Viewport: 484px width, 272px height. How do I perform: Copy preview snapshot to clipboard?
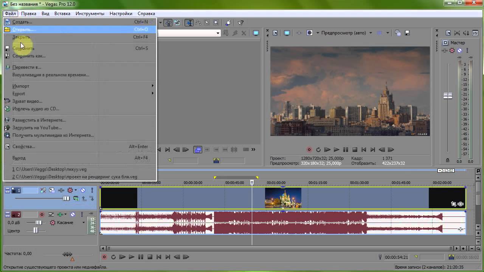398,33
